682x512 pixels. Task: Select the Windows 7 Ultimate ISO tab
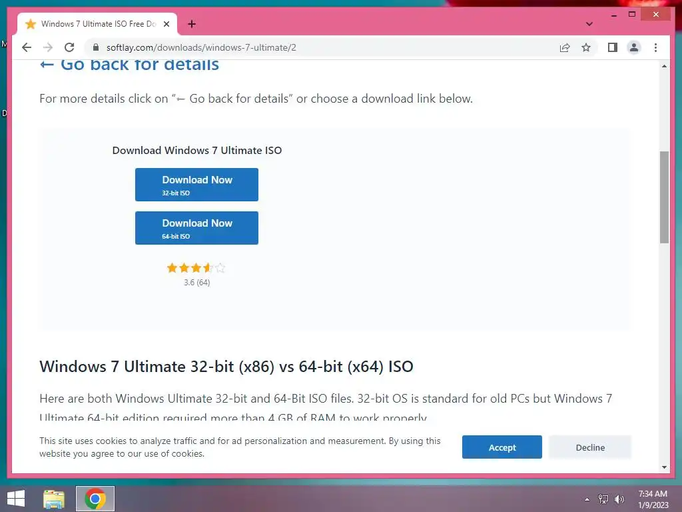click(x=97, y=24)
